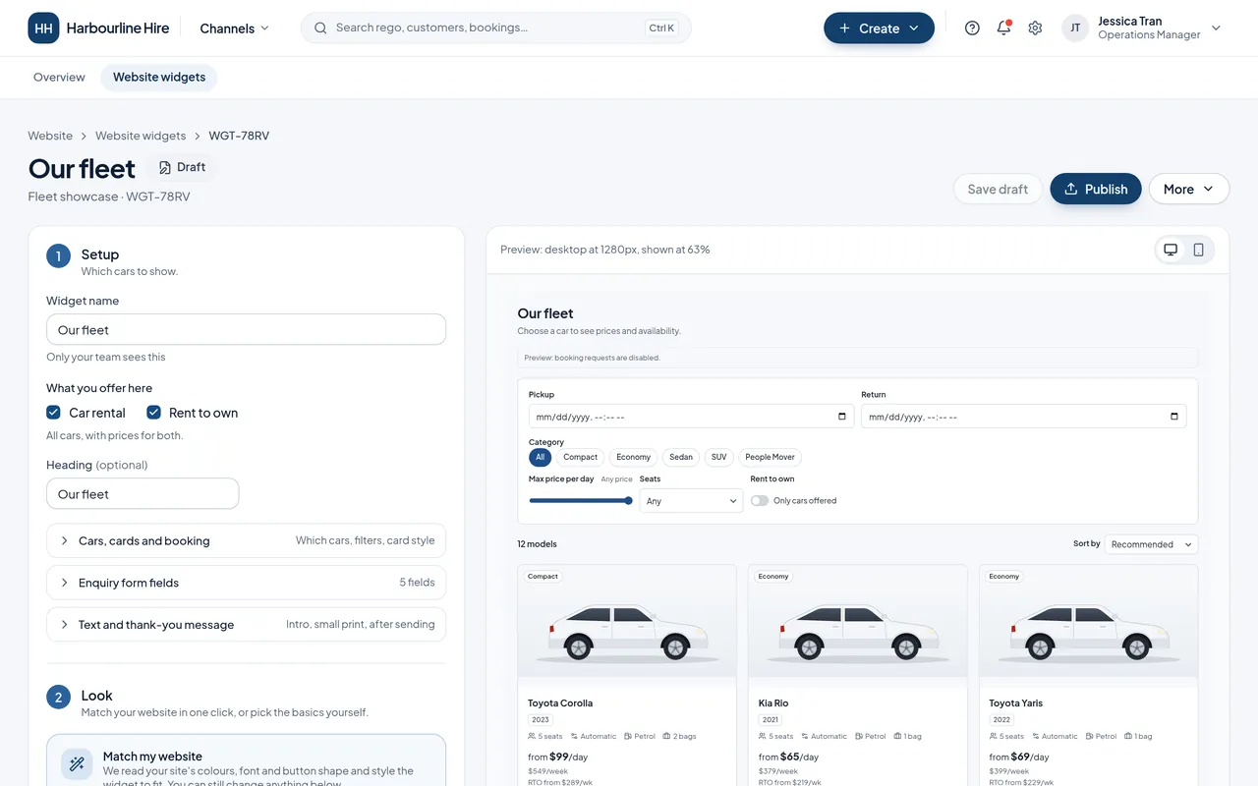Click the Return date calendar icon
Image resolution: width=1258 pixels, height=786 pixels.
coord(1174,417)
